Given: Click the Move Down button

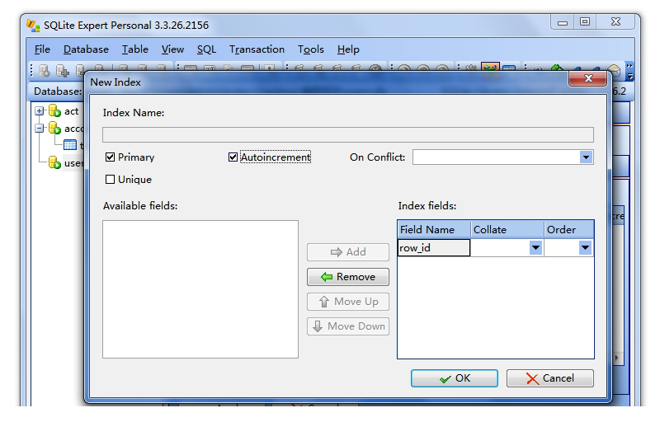Looking at the screenshot, I should click(x=348, y=326).
